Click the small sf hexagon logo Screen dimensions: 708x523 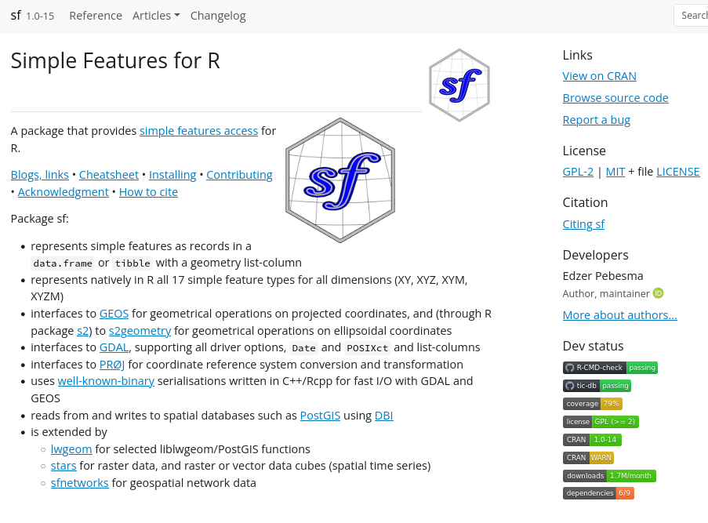[x=459, y=85]
